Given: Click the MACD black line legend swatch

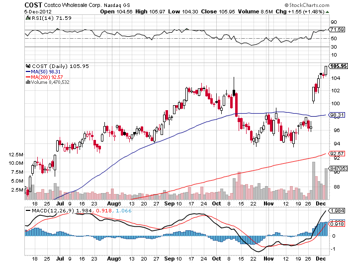Looking at the screenshot, I should pos(28,211).
